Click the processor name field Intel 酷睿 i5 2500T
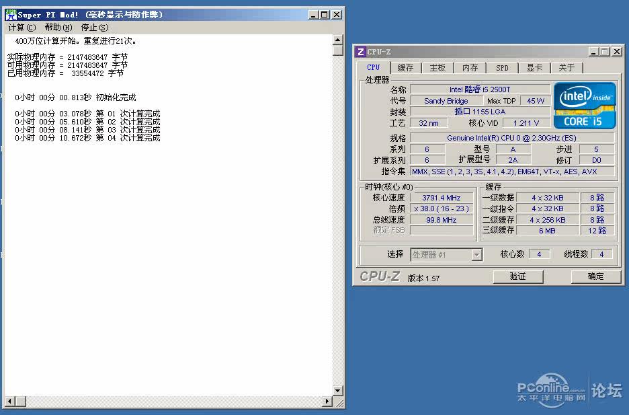This screenshot has width=629, height=415. (480, 89)
